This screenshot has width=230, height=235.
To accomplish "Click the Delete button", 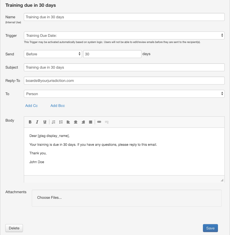I will 14,228.
